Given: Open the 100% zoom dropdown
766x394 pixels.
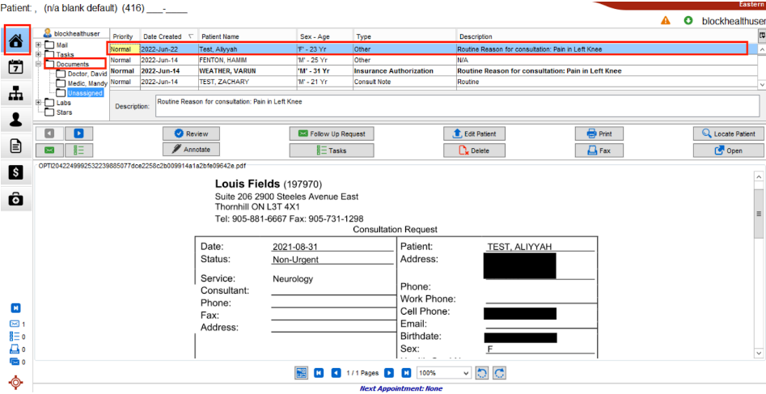Looking at the screenshot, I should point(443,373).
